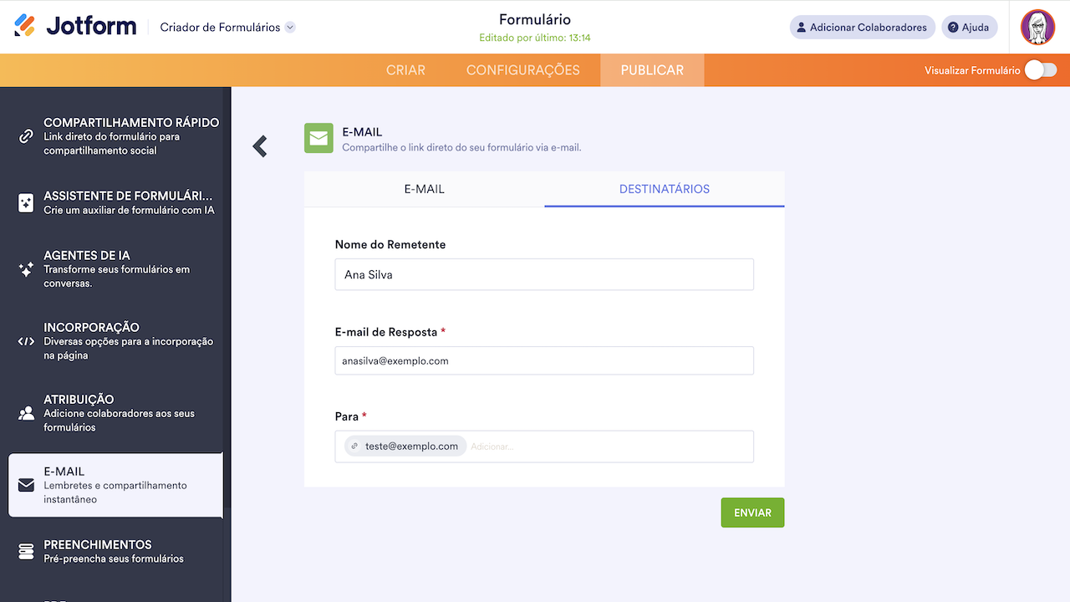1070x602 pixels.
Task: Switch to the CRIAR tab
Action: pos(405,70)
